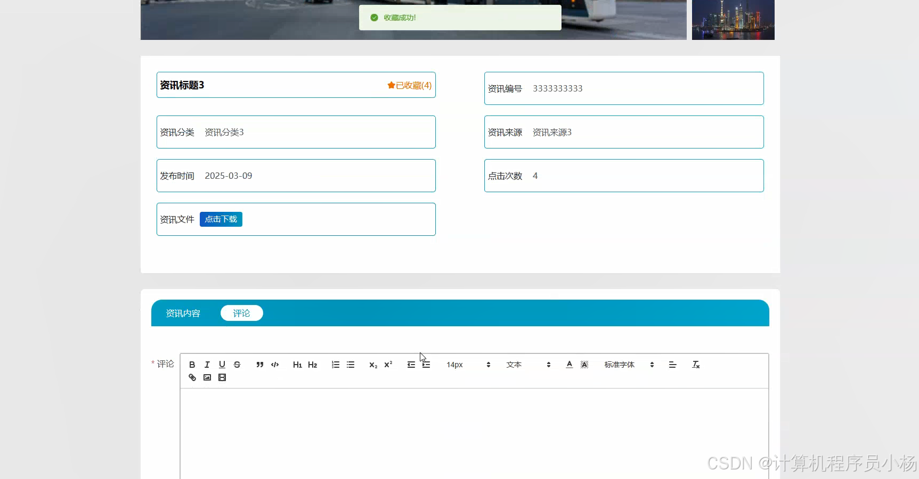Click the 资讯来源3 source value
This screenshot has height=479, width=919.
click(552, 132)
